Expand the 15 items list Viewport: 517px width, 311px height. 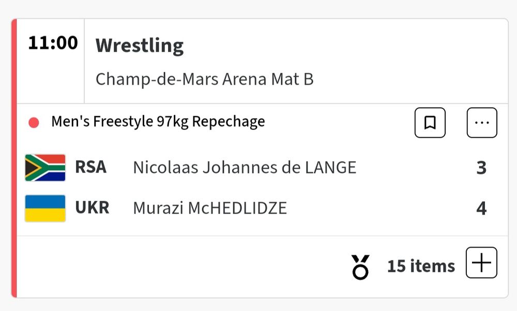point(421,265)
